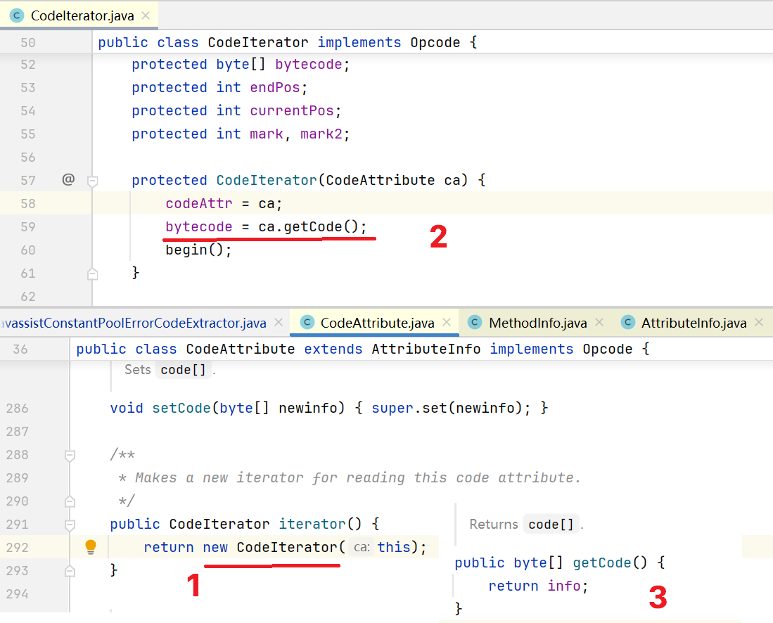The width and height of the screenshot is (773, 623).
Task: Close the CodeAttribute.java tab
Action: (x=447, y=322)
